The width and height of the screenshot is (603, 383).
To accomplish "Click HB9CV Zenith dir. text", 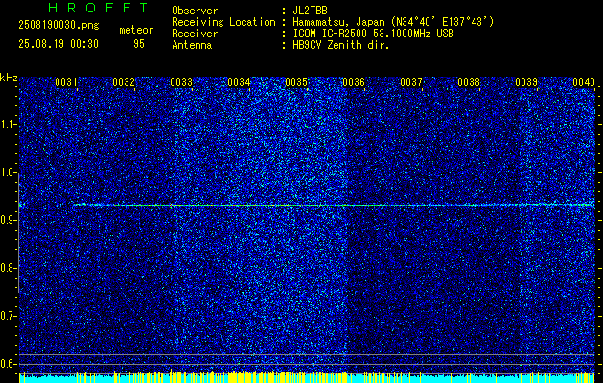I will 341,45.
